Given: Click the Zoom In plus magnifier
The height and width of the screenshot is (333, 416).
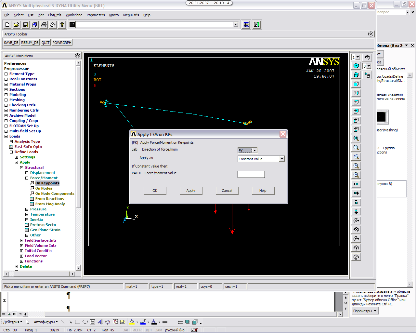Looking at the screenshot, I should (356, 166).
